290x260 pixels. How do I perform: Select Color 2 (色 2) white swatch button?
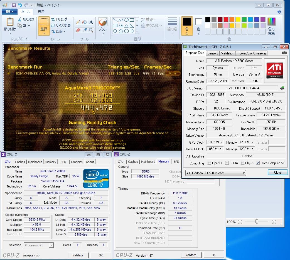point(198,26)
